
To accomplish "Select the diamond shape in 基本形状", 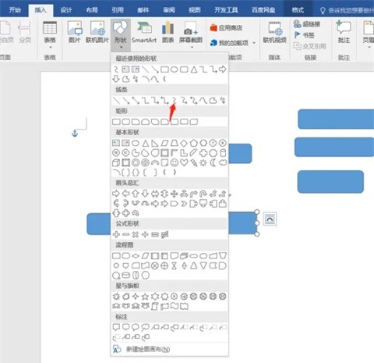I will (184, 143).
